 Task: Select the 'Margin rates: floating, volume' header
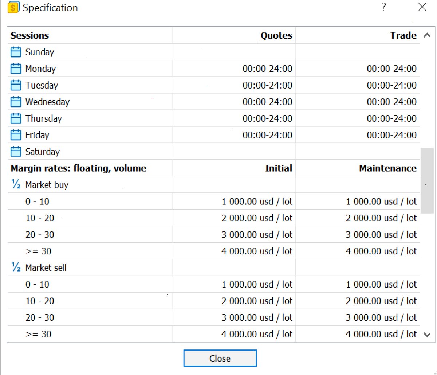[x=78, y=168]
